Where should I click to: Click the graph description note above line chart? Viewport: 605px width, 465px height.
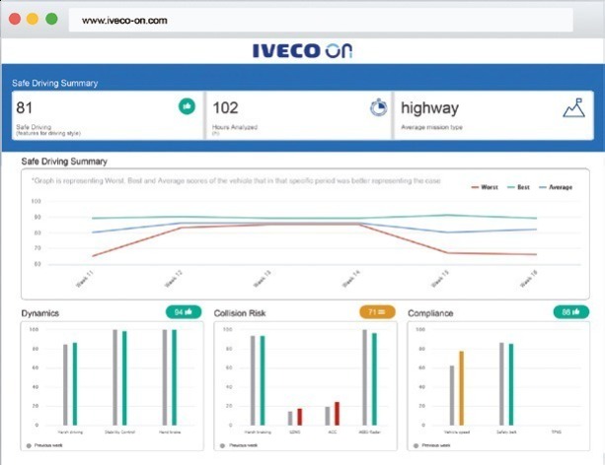point(236,180)
